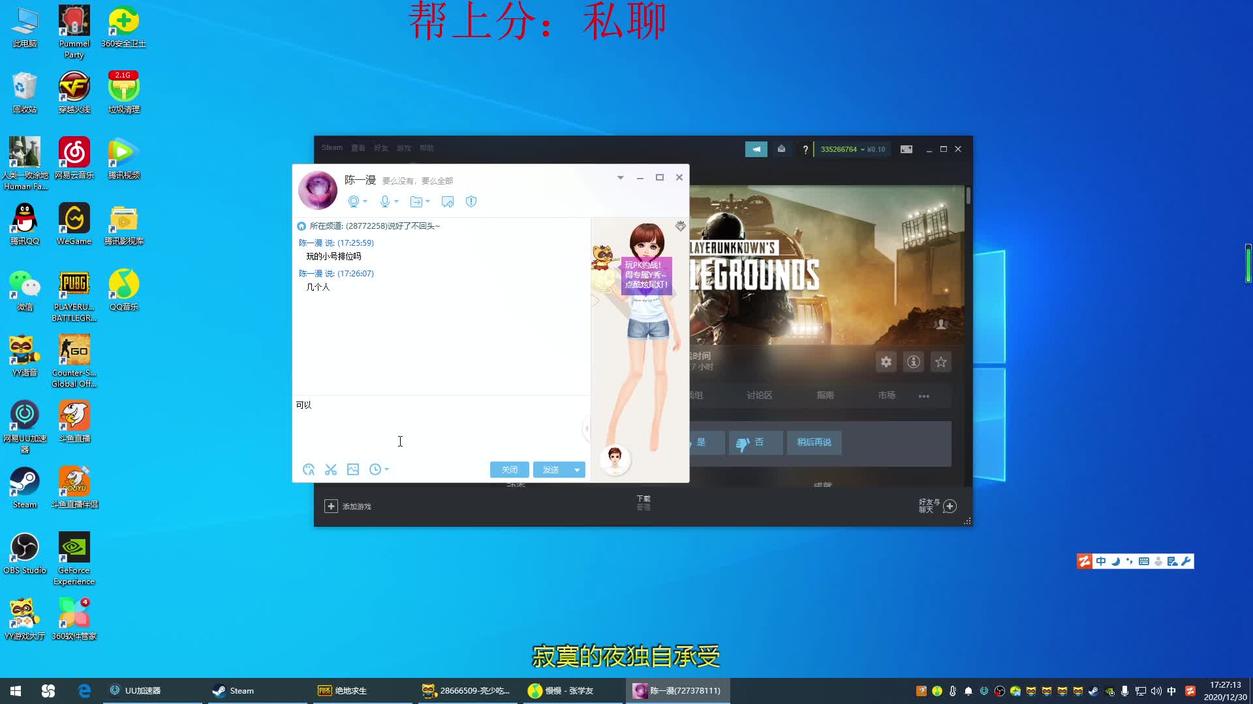Image resolution: width=1253 pixels, height=704 pixels.
Task: Open the 市场 tab in Steam
Action: point(887,396)
